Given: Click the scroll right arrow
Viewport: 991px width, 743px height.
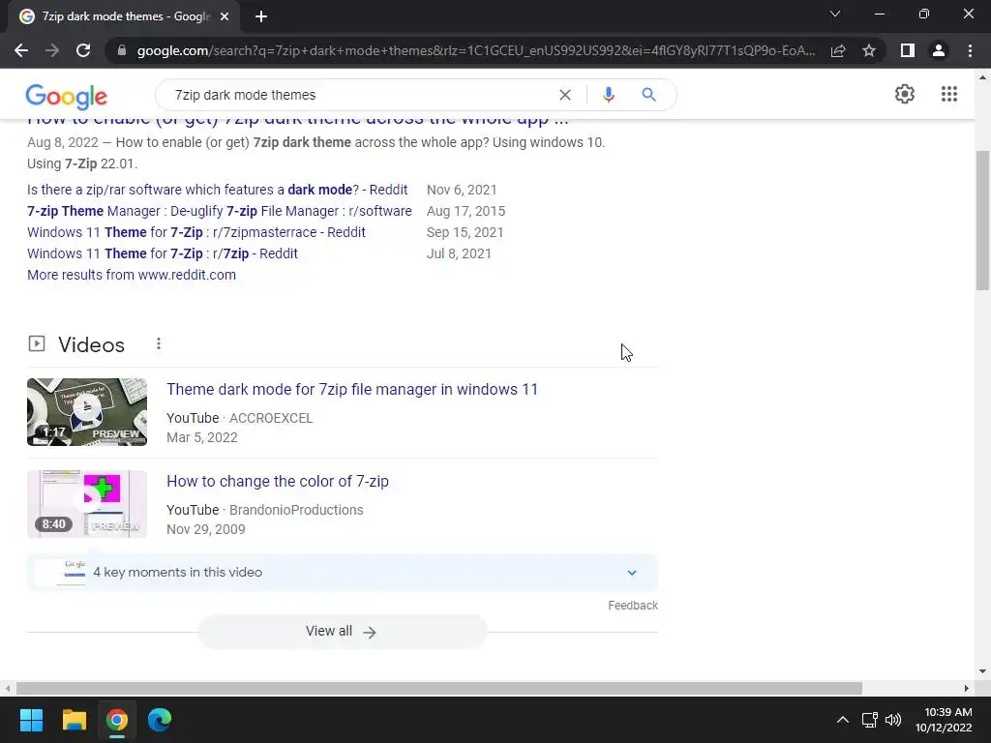Looking at the screenshot, I should point(967,688).
